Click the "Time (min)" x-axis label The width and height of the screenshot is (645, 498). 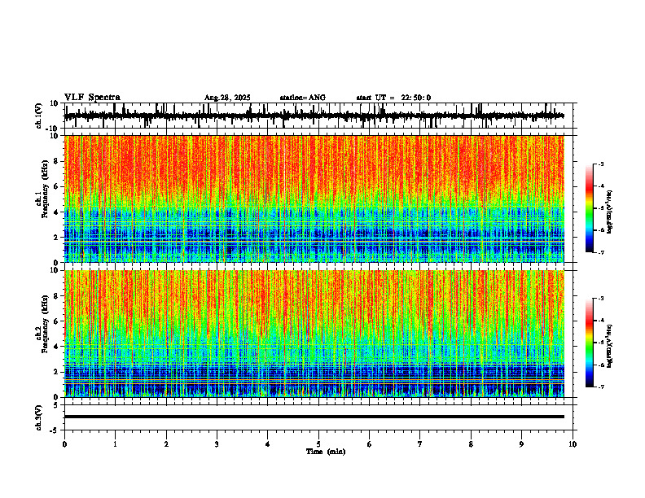coord(326,452)
